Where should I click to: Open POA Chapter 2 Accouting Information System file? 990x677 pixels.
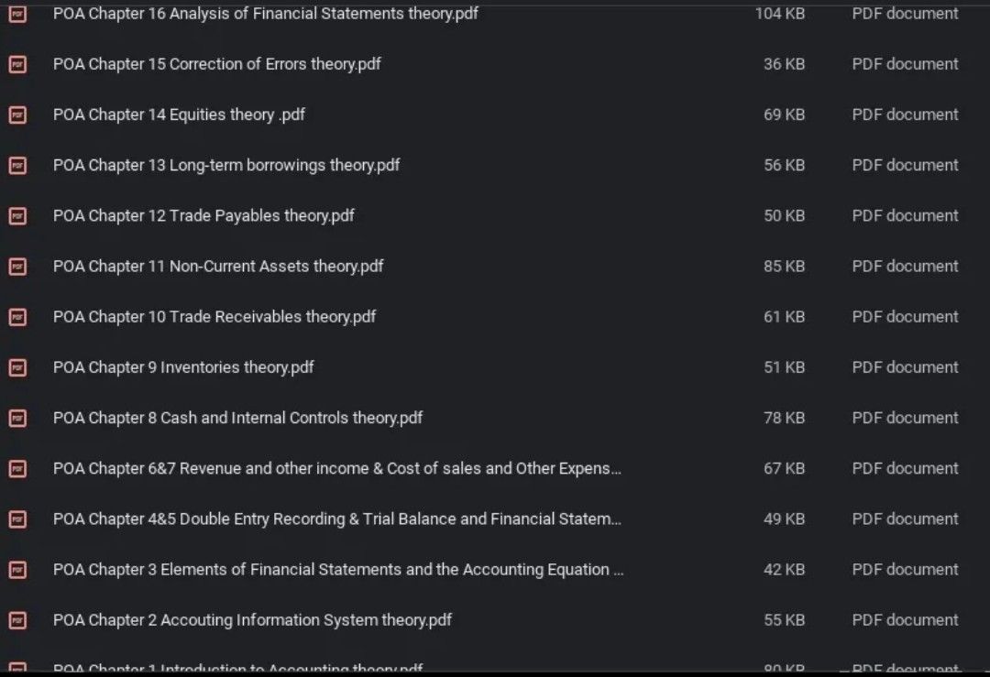252,620
